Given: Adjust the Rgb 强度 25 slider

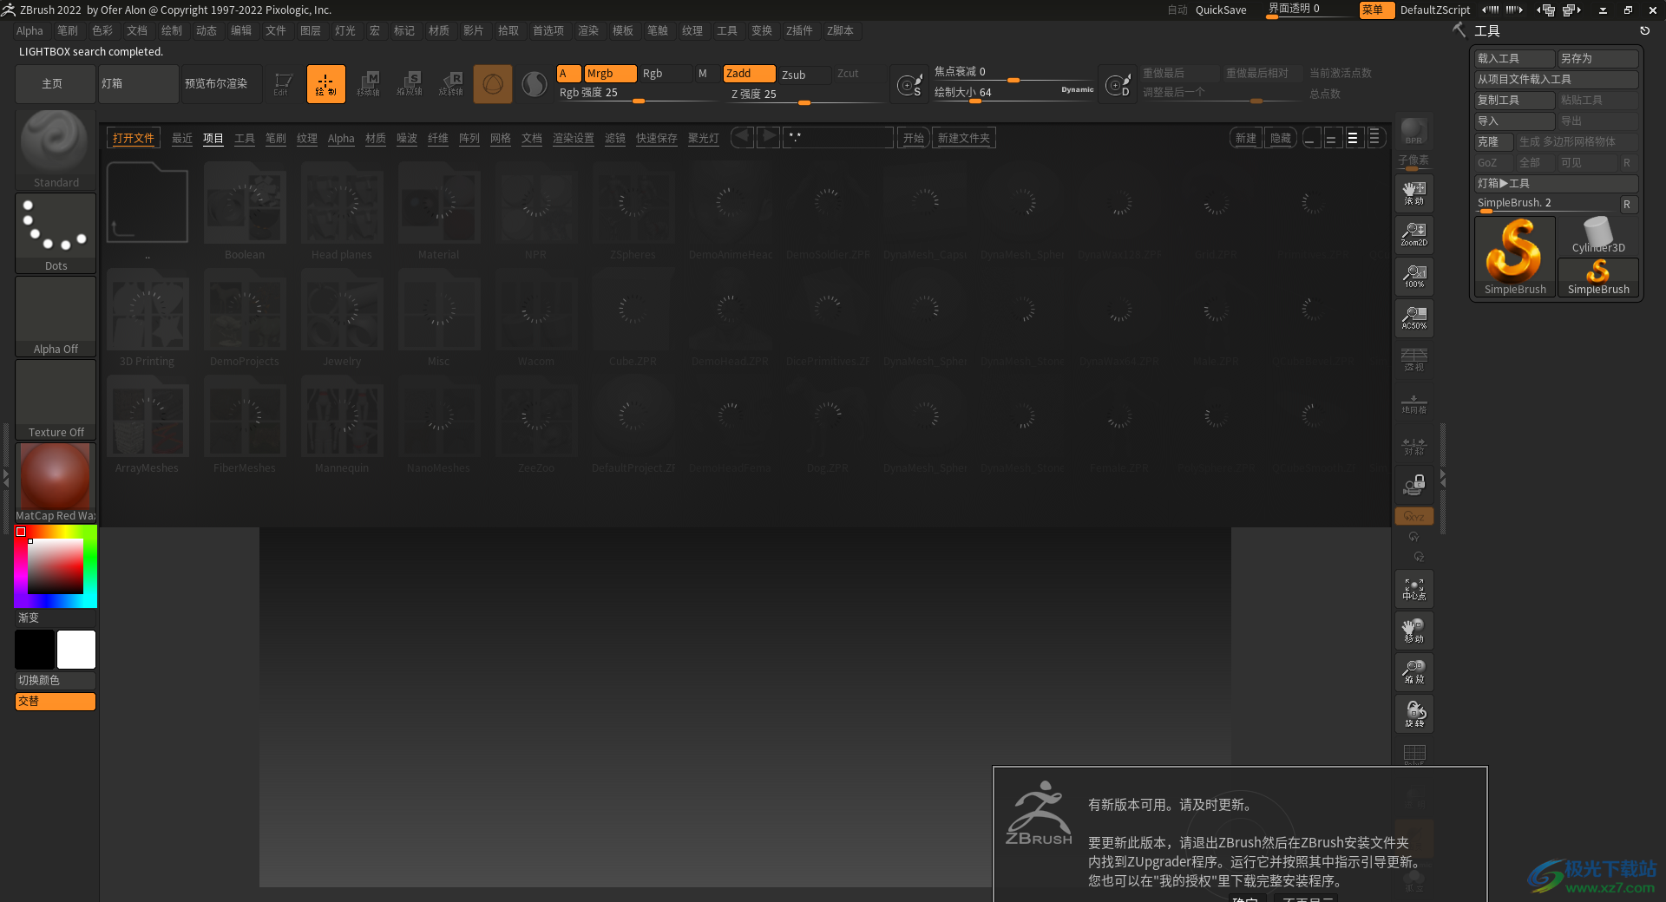Looking at the screenshot, I should (639, 93).
